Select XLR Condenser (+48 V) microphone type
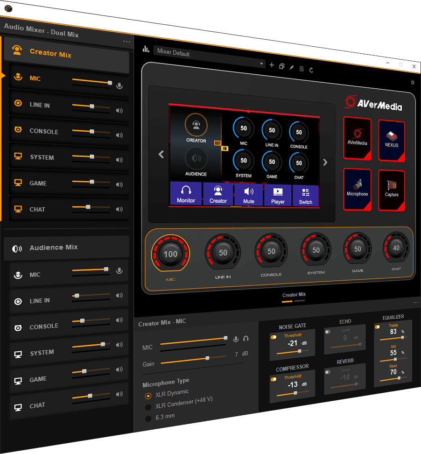 click(x=148, y=407)
